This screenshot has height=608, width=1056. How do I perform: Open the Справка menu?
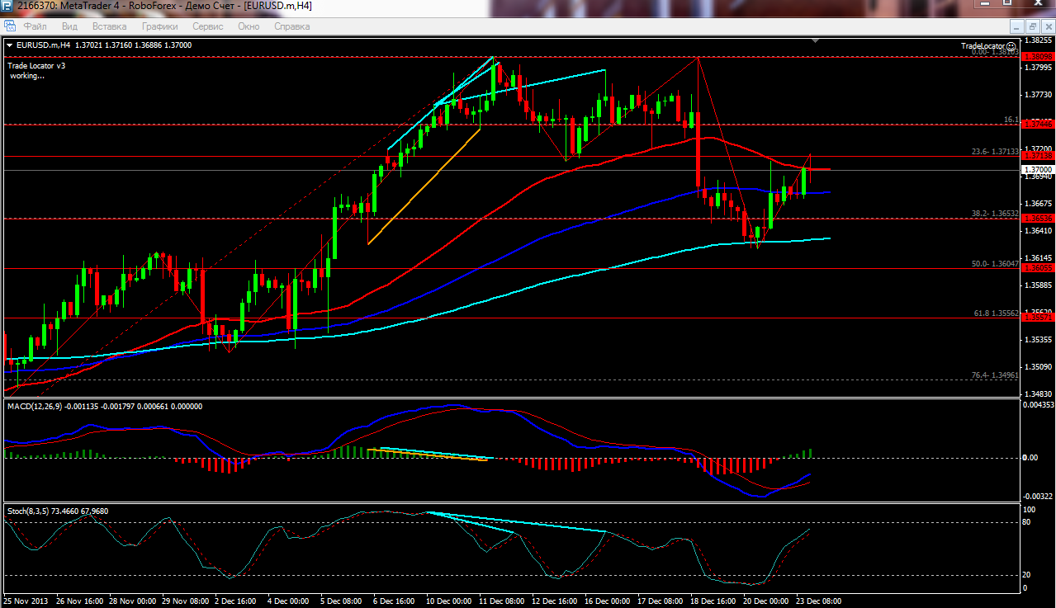[291, 26]
